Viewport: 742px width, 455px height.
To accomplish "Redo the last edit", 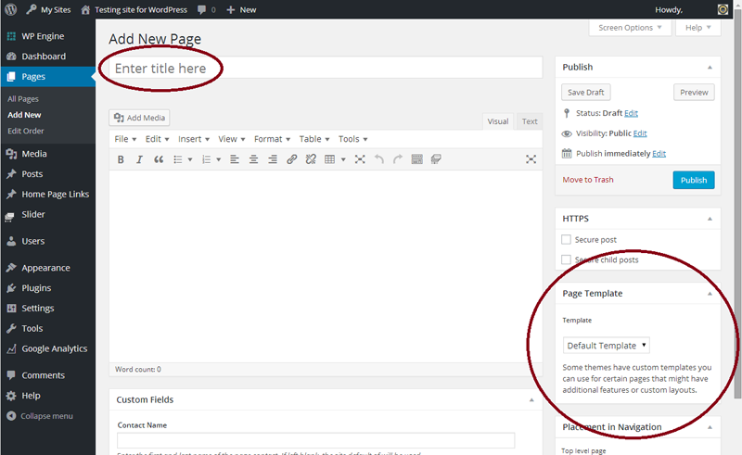I will 398,159.
